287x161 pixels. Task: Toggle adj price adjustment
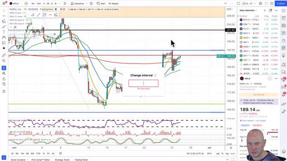coord(218,153)
